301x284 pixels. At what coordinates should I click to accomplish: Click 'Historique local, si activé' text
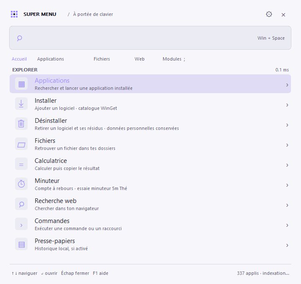click(61, 248)
